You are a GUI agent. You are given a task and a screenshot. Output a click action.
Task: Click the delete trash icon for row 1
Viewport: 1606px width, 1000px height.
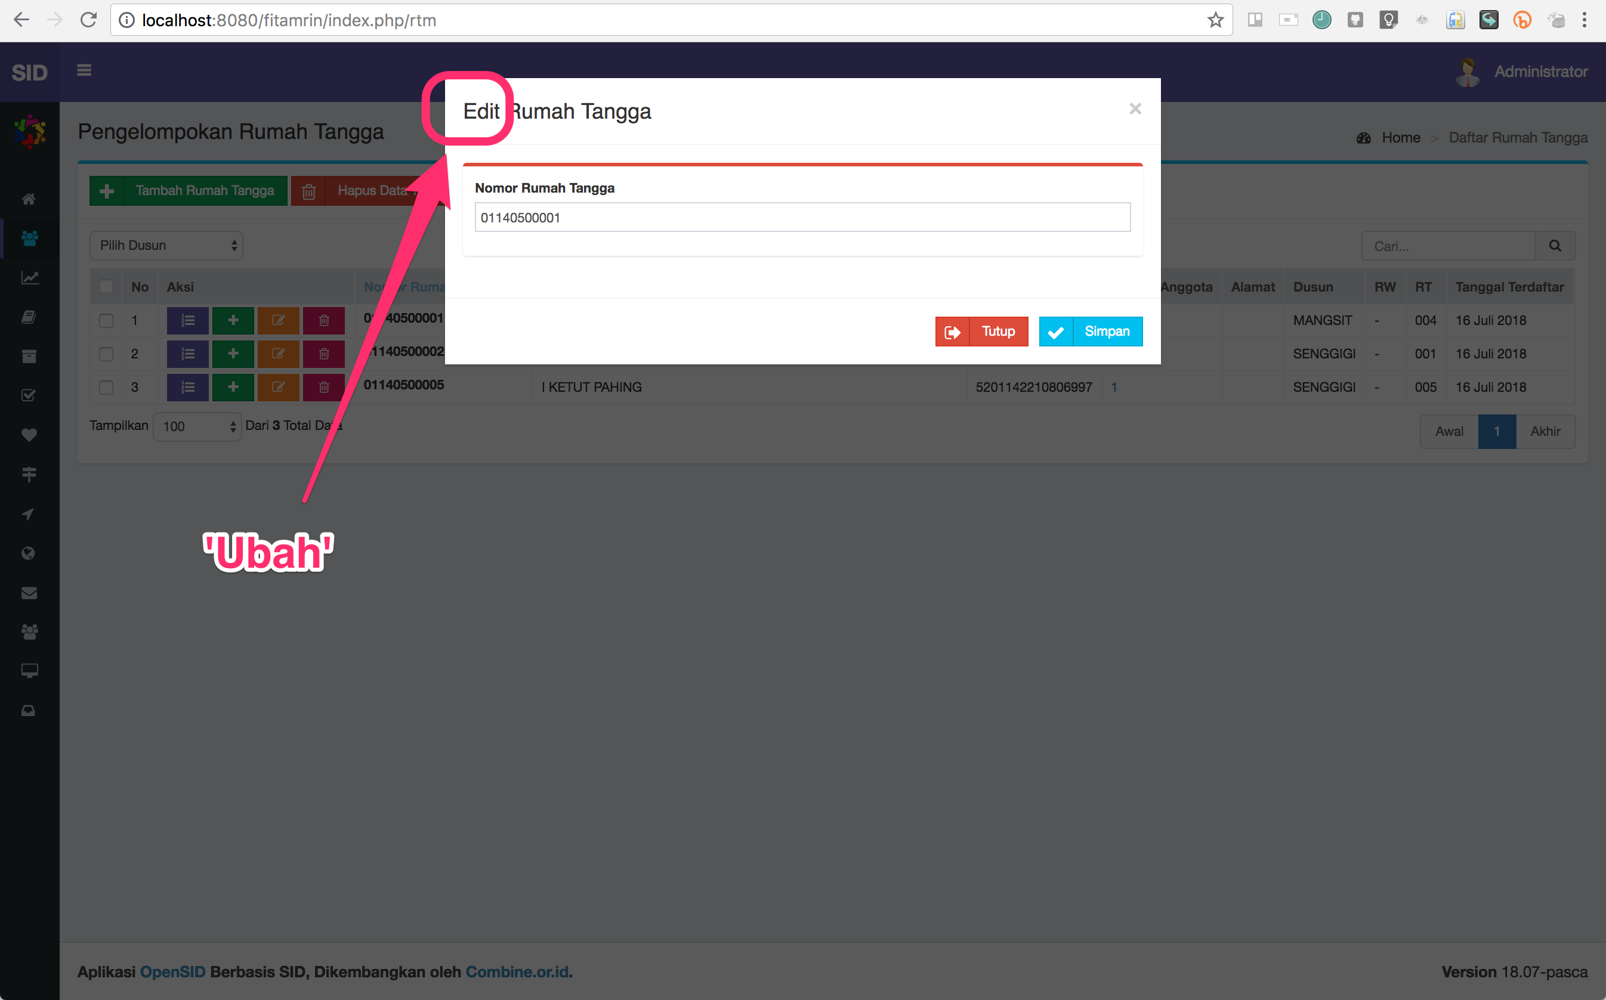[x=323, y=320]
